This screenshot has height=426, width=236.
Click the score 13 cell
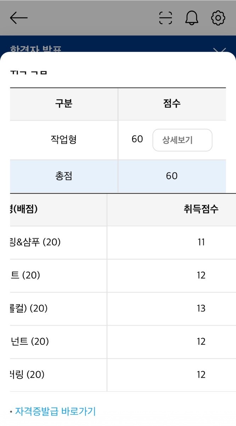[201, 309]
